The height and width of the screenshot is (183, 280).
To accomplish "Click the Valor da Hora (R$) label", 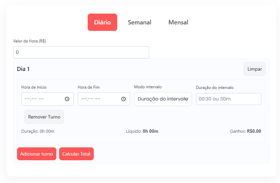I will pos(30,41).
